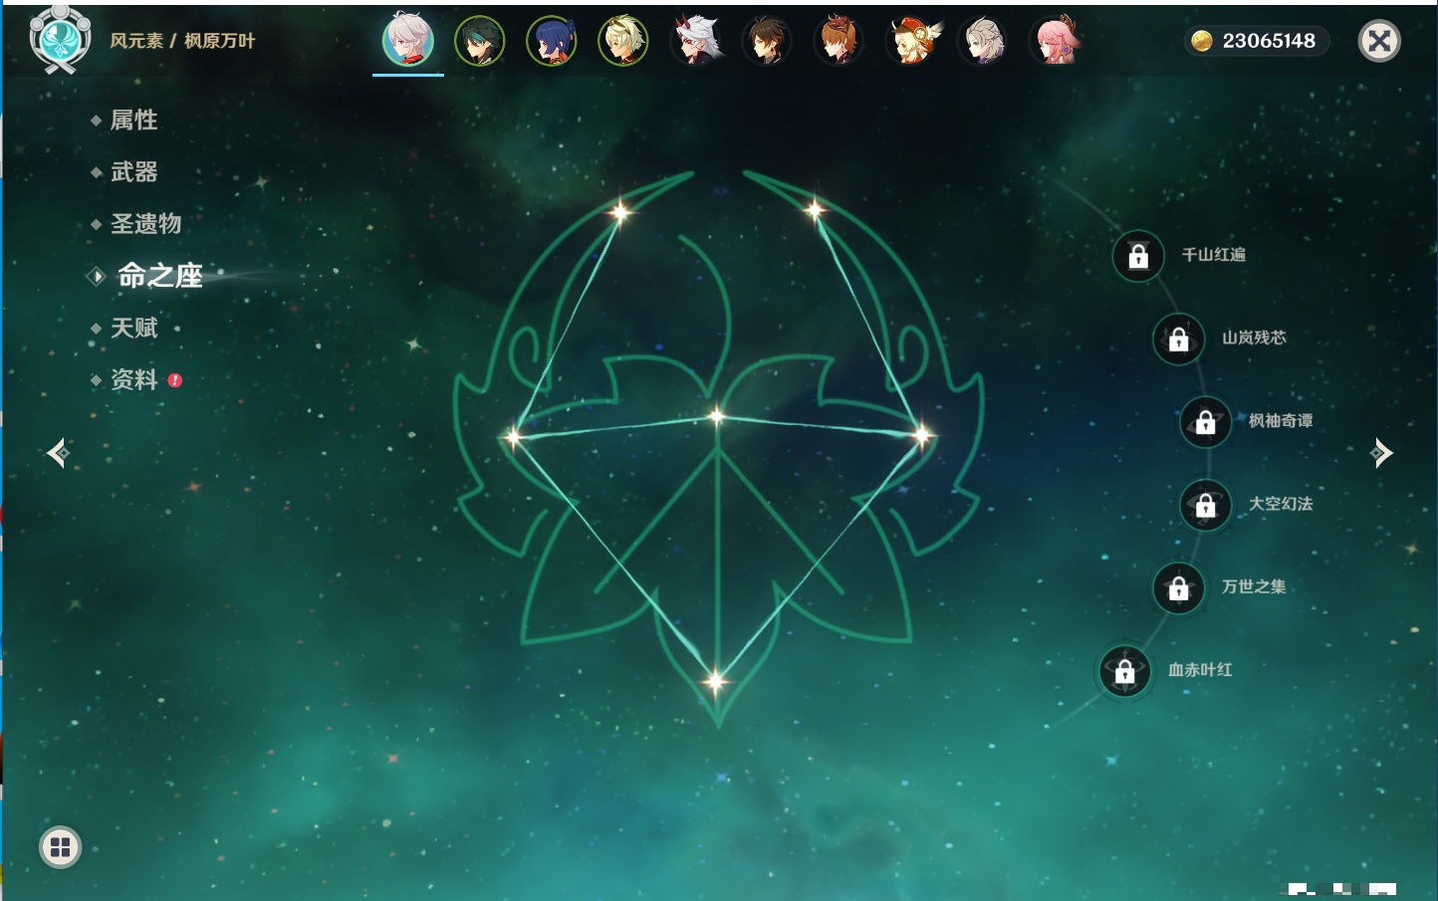Tap the lock icon next to 万世之集
The image size is (1438, 901).
(1179, 588)
